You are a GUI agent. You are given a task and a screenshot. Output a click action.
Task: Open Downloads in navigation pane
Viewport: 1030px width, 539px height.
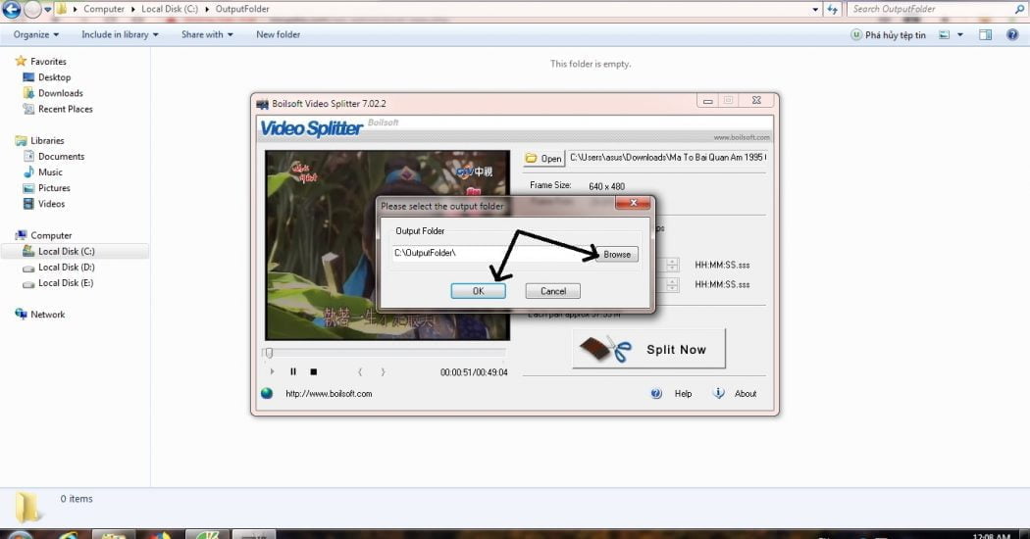[x=61, y=93]
